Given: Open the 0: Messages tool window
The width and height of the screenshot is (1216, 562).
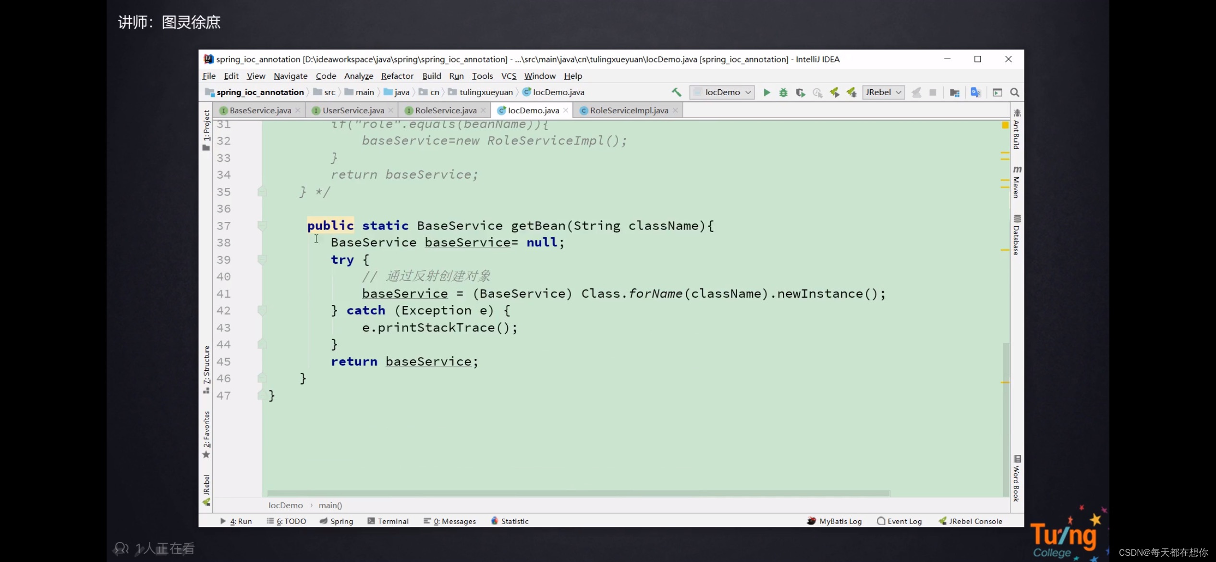Looking at the screenshot, I should point(450,521).
